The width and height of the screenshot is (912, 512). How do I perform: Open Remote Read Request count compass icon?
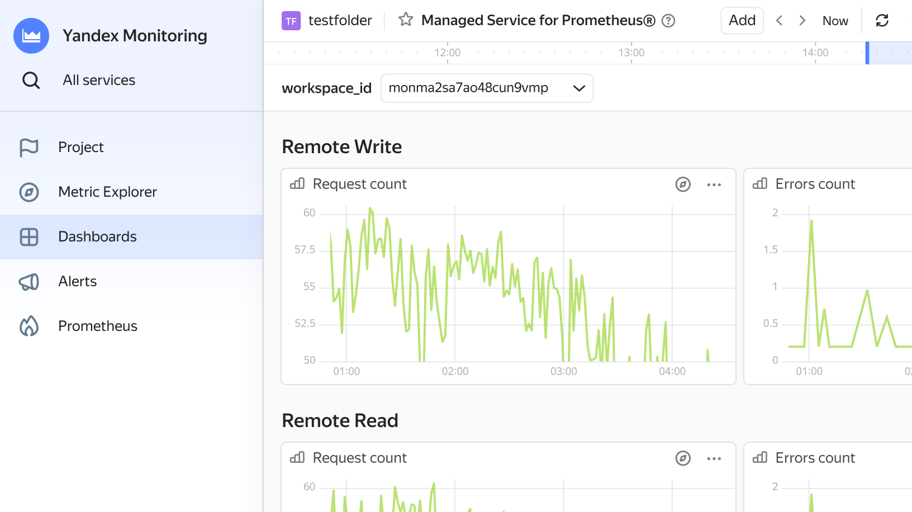pyautogui.click(x=683, y=458)
